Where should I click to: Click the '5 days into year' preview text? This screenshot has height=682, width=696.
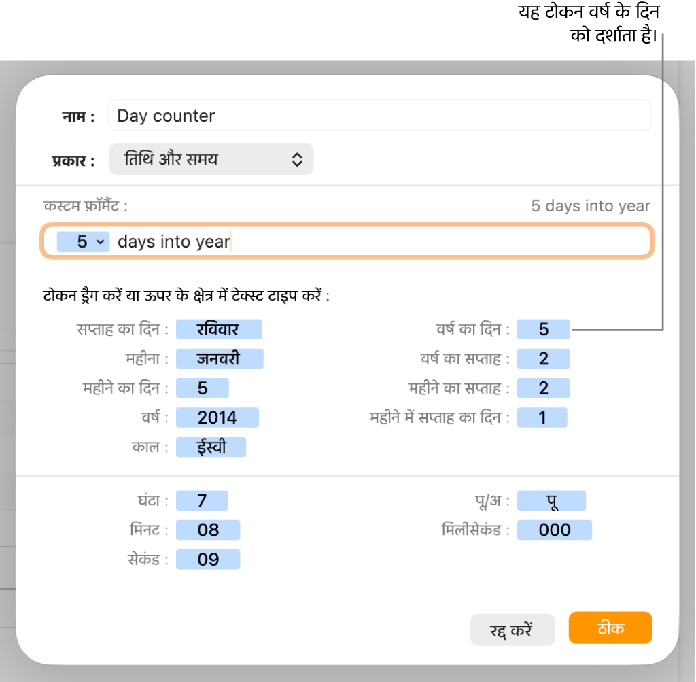point(591,206)
